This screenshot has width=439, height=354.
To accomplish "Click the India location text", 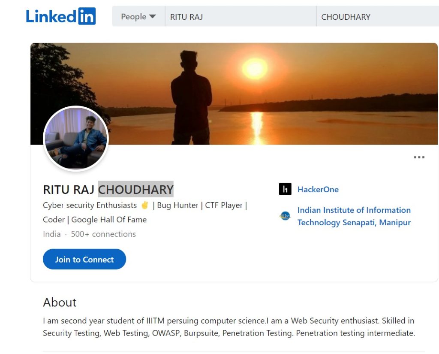I will click(51, 234).
